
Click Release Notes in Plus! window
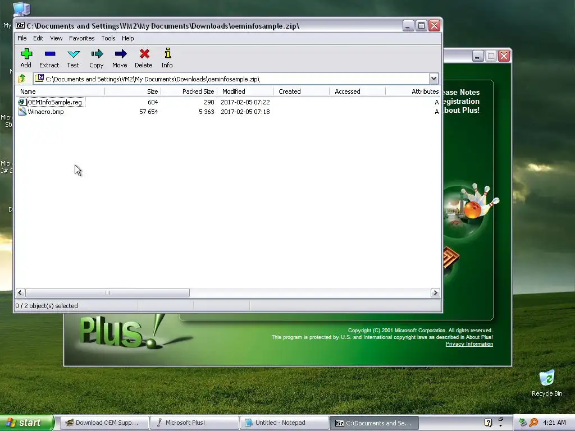(462, 93)
